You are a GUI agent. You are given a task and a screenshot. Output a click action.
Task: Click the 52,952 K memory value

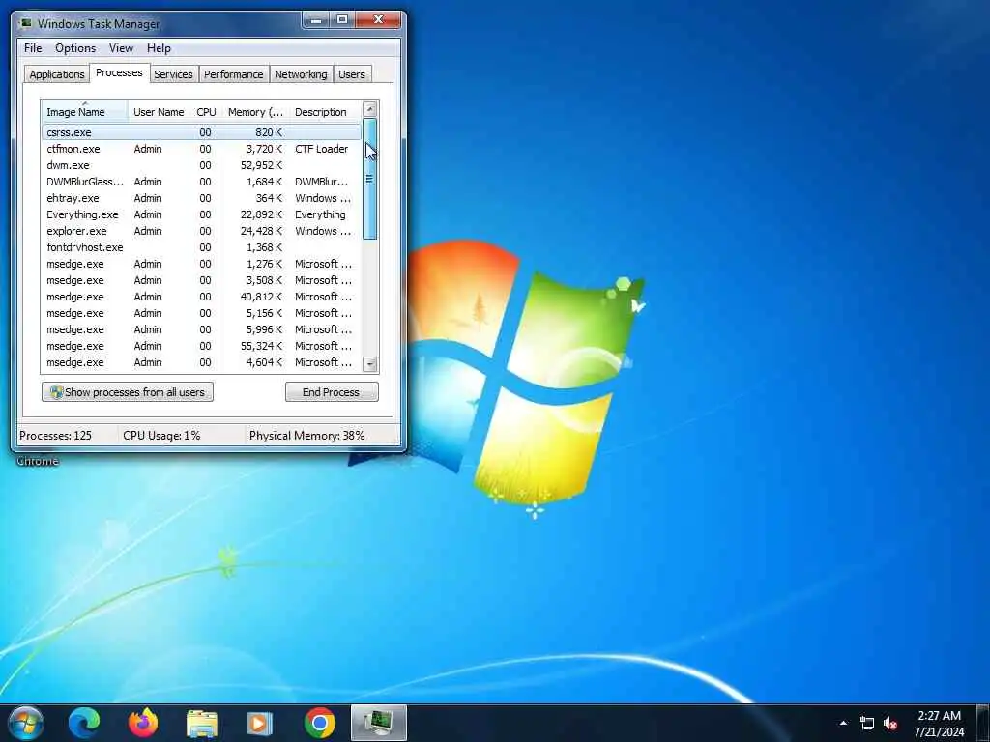(261, 165)
